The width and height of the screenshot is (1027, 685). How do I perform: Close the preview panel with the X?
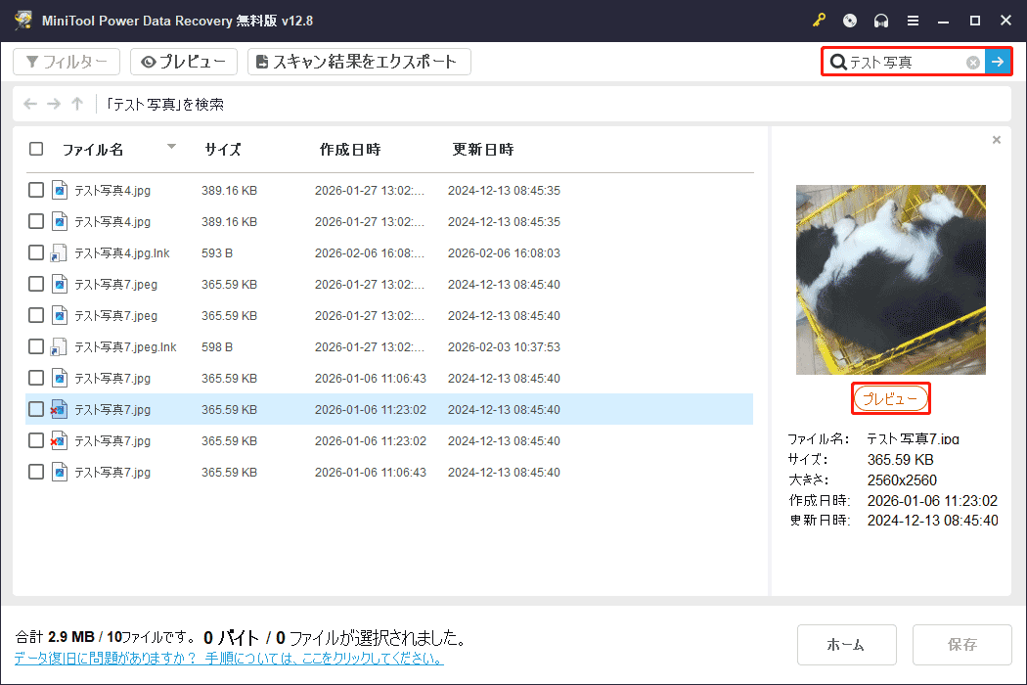point(996,139)
